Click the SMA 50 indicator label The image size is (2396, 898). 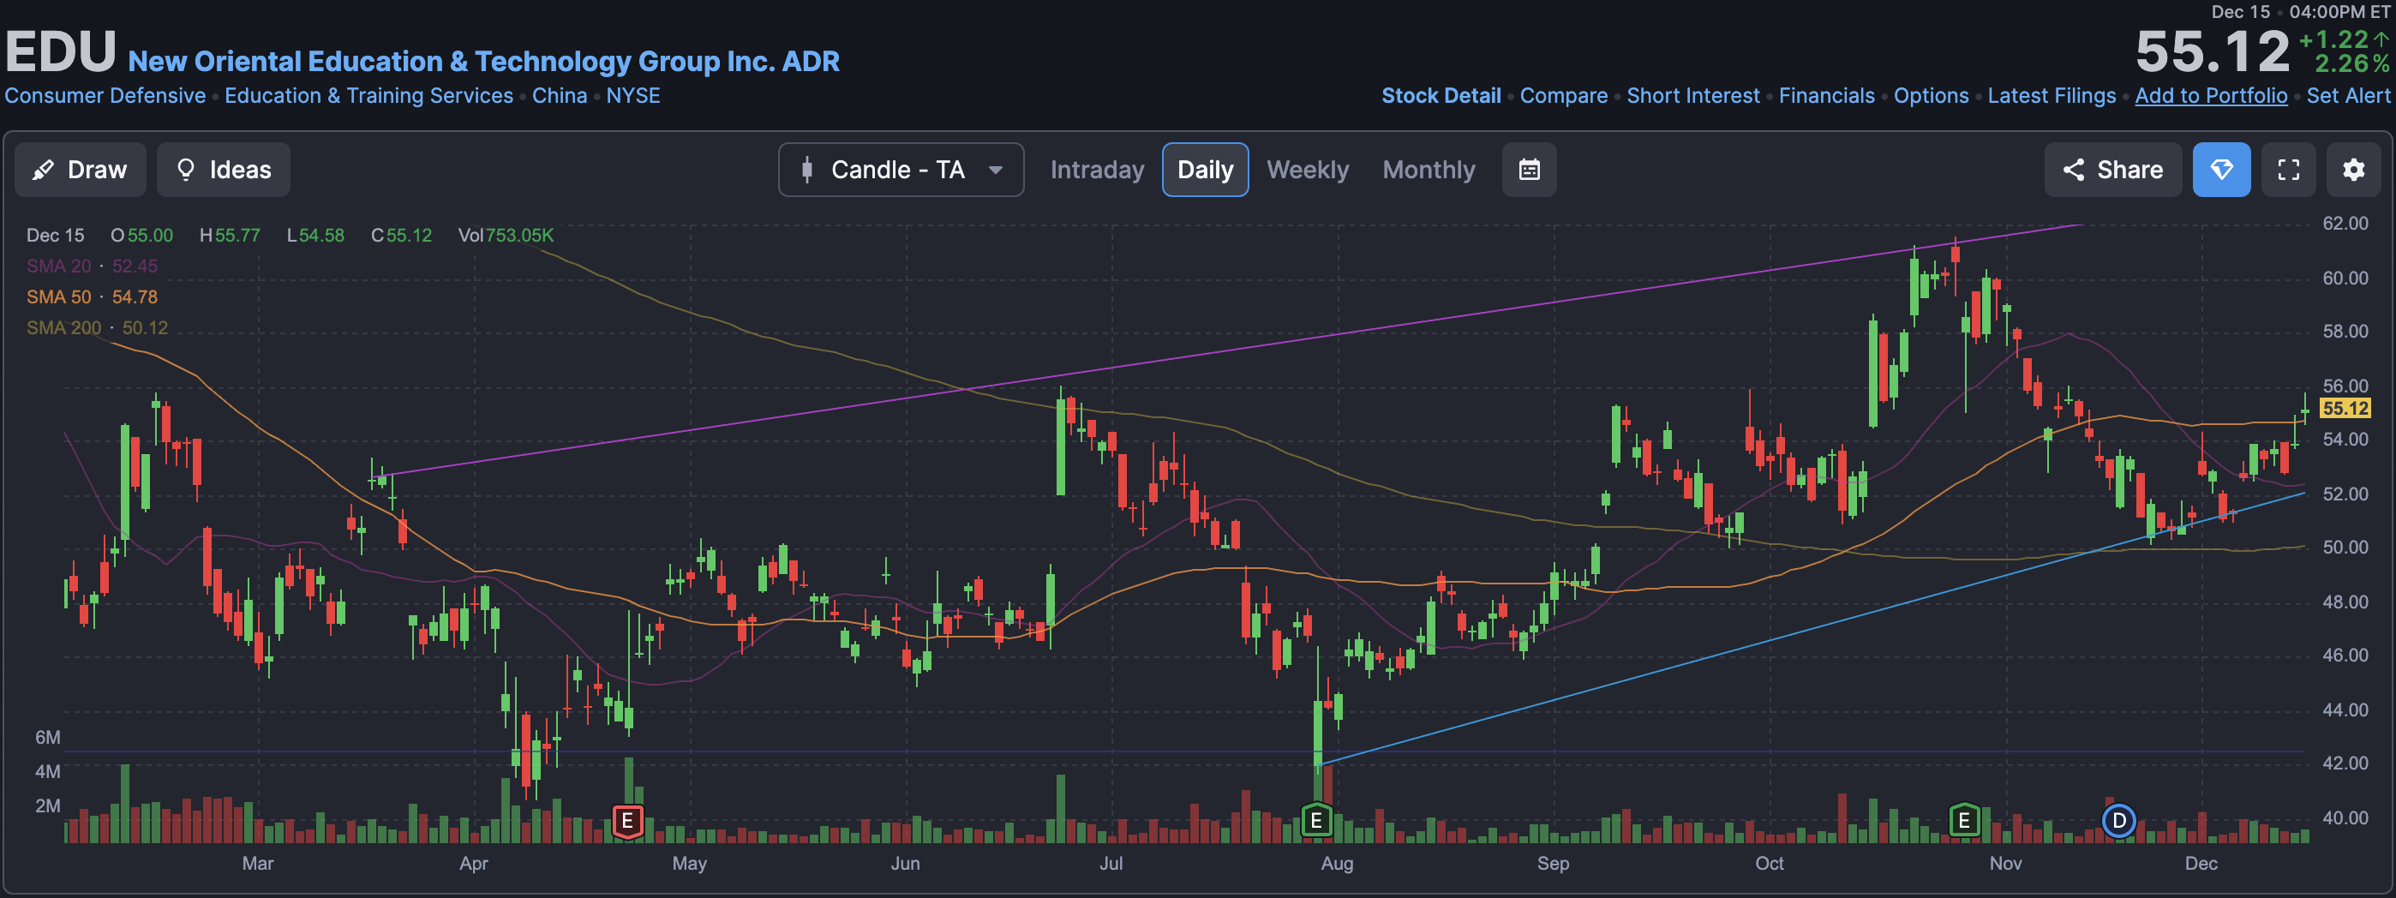(58, 296)
